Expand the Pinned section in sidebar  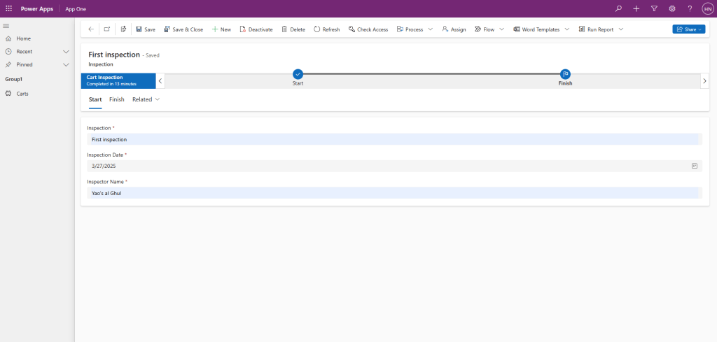click(x=66, y=64)
